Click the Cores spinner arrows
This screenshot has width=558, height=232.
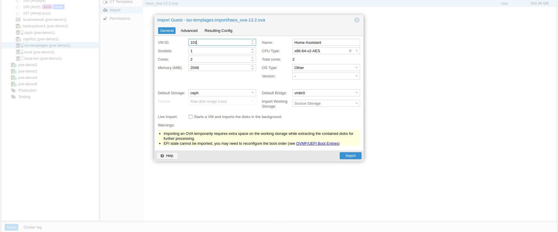tap(253, 59)
